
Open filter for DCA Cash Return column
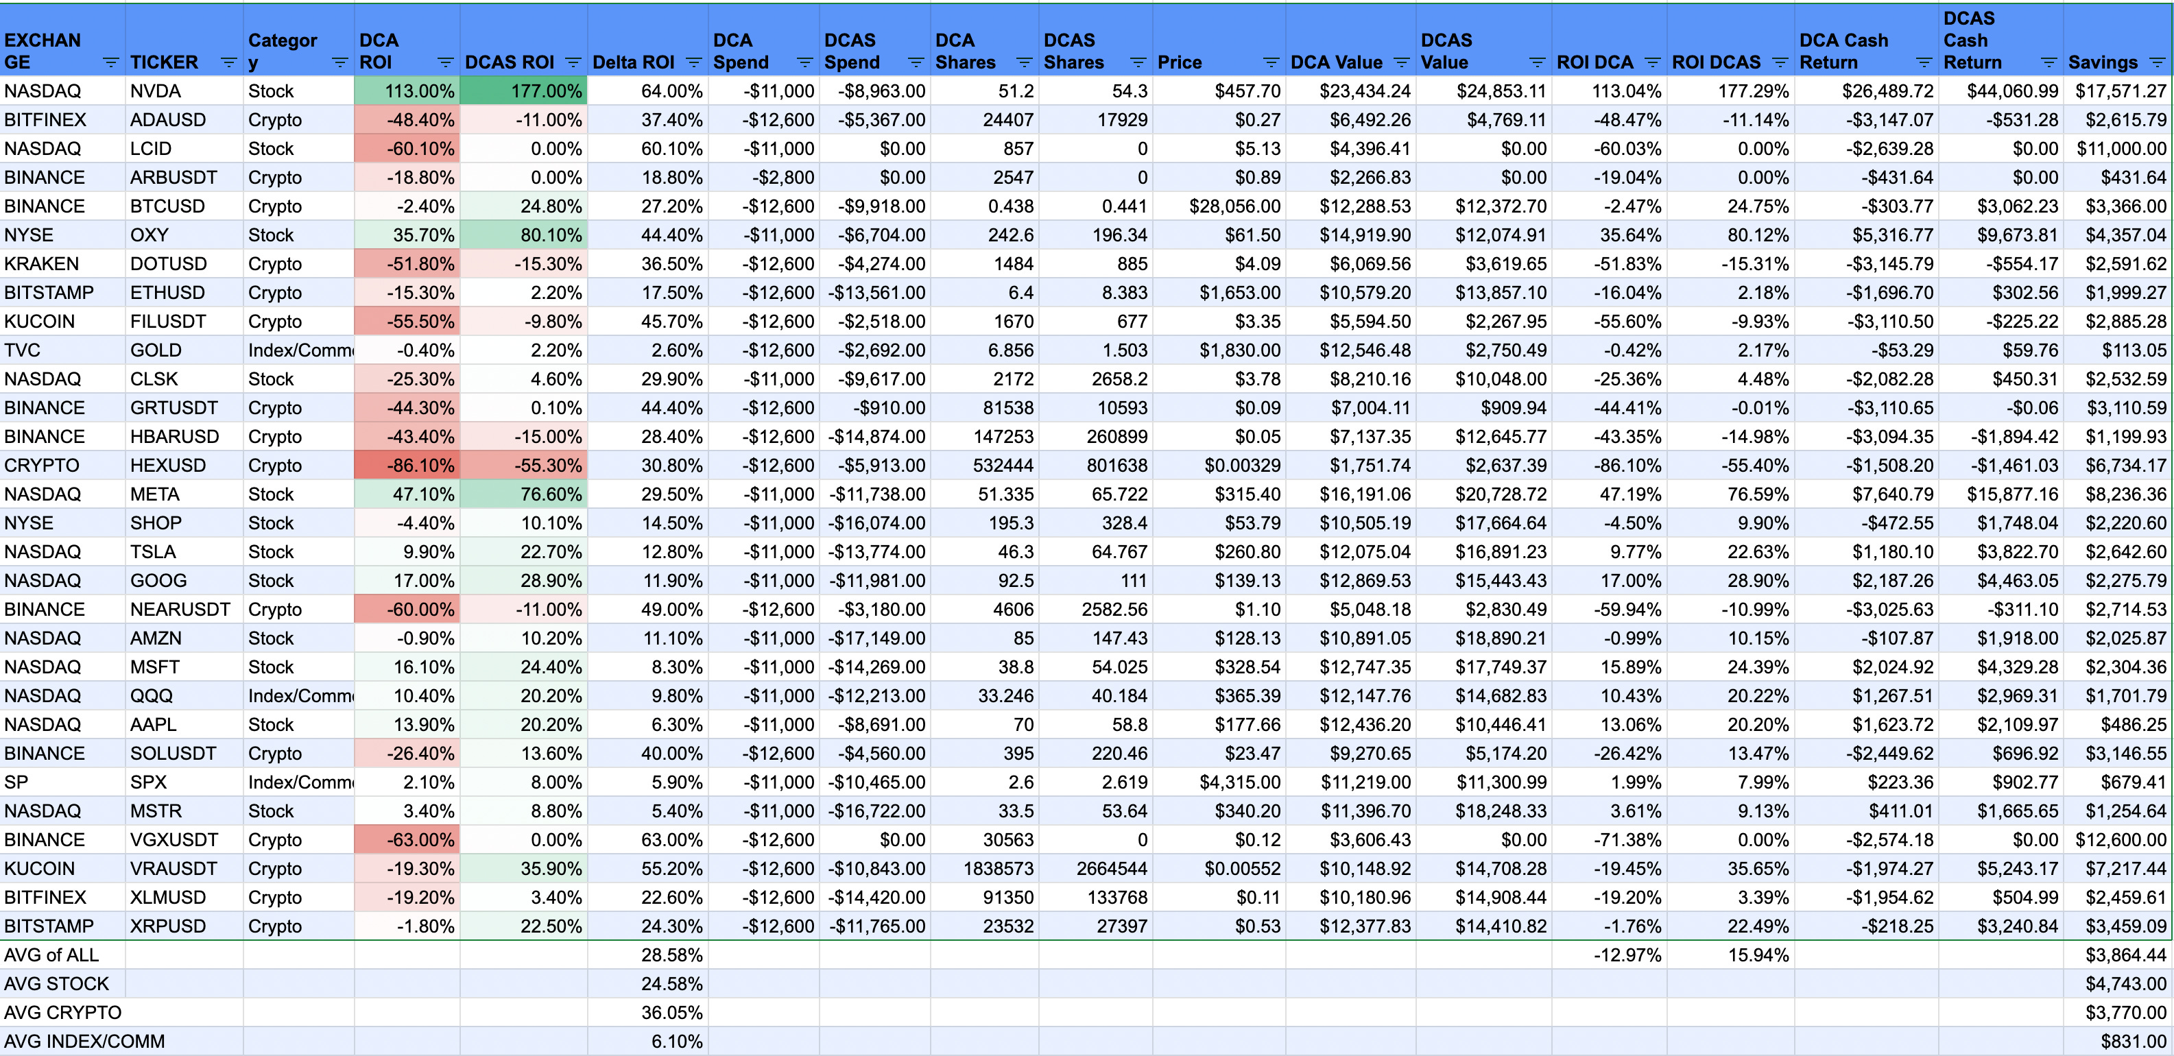coord(1924,62)
